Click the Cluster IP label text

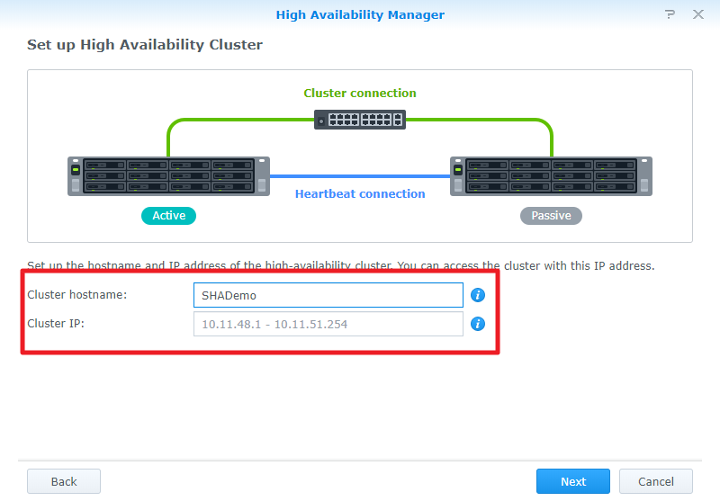[x=56, y=324]
